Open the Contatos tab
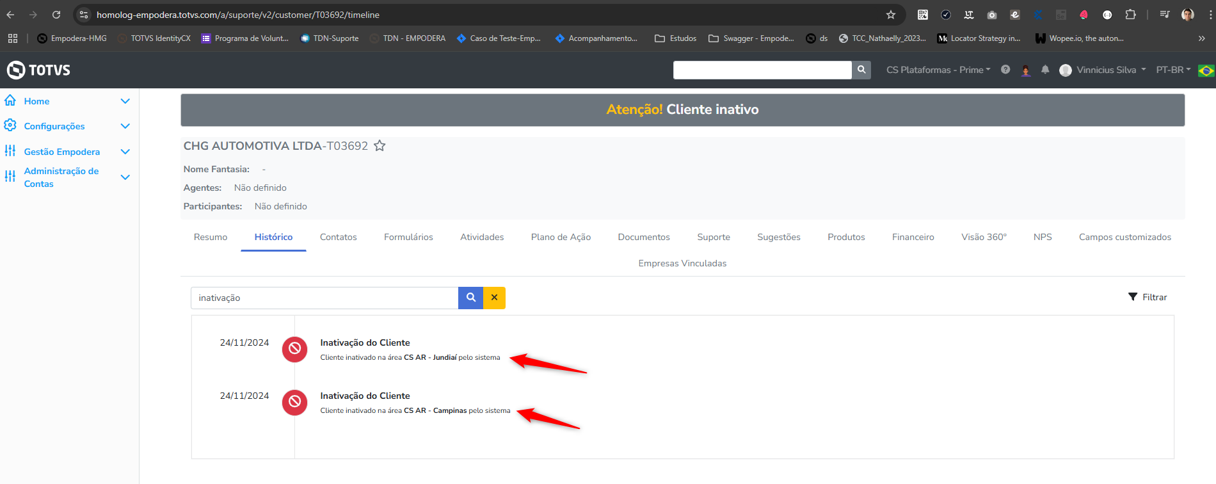The height and width of the screenshot is (484, 1216). point(339,237)
